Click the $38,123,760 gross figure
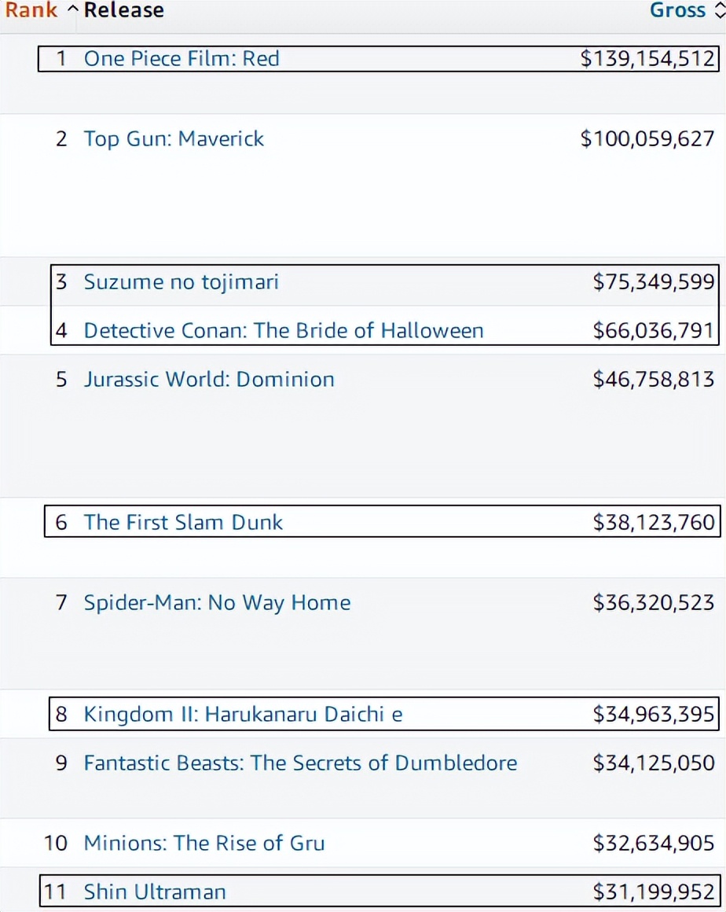The width and height of the screenshot is (726, 912). click(654, 522)
